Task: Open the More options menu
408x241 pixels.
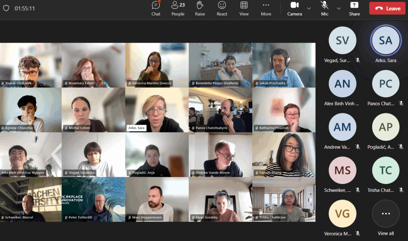Action: 266,8
